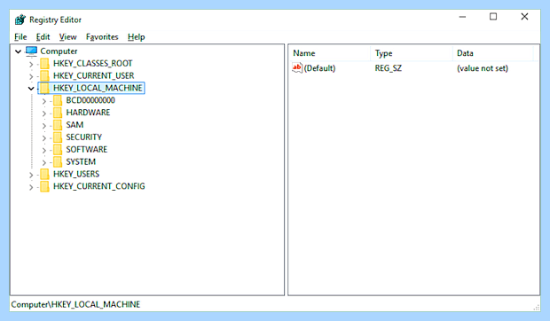Viewport: 550px width, 321px height.
Task: Expand the HKEY_USERS key
Action: [x=31, y=175]
